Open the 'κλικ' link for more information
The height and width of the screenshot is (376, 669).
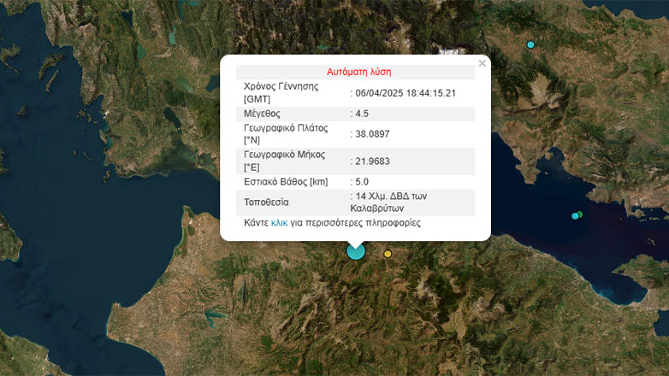279,223
